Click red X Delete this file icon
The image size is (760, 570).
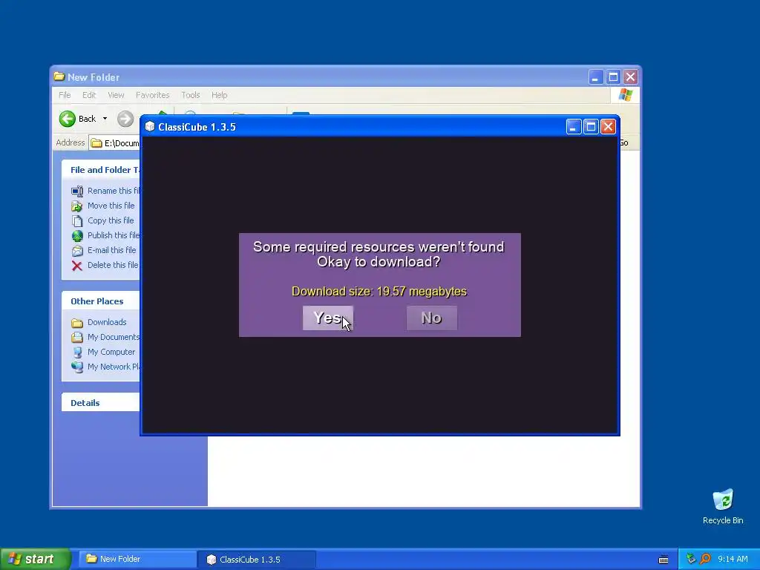(x=77, y=266)
